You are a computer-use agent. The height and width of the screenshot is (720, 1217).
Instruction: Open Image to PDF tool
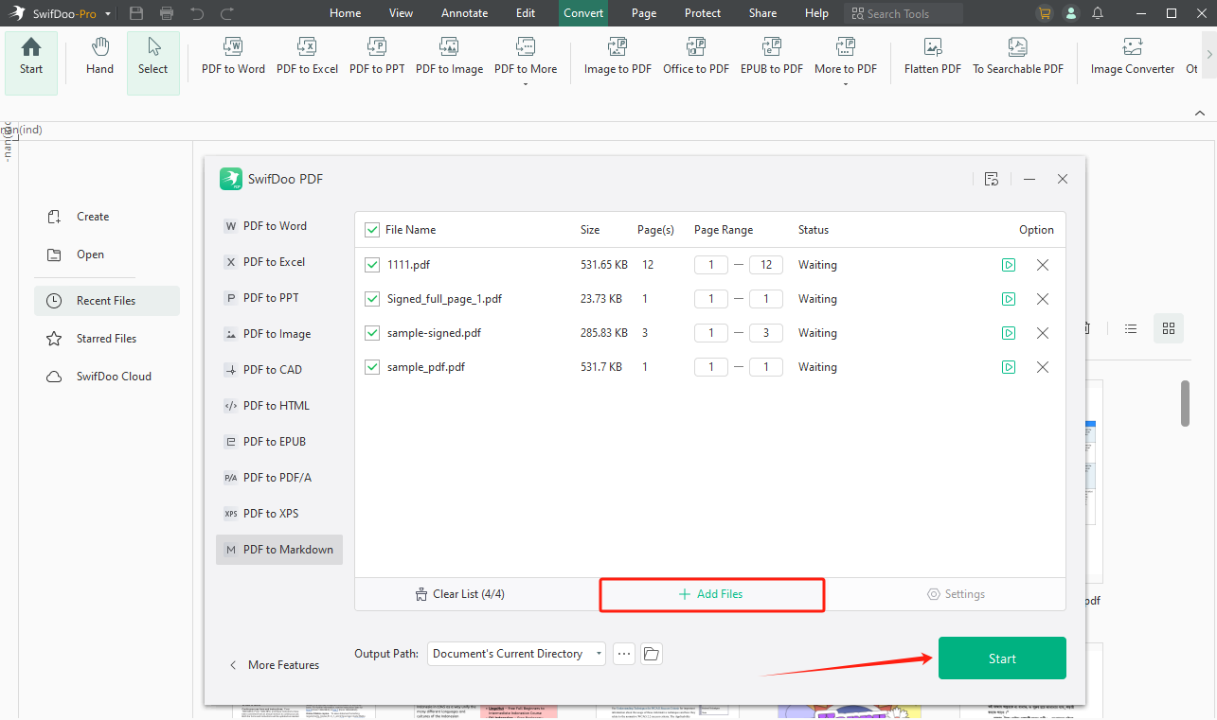coord(617,56)
